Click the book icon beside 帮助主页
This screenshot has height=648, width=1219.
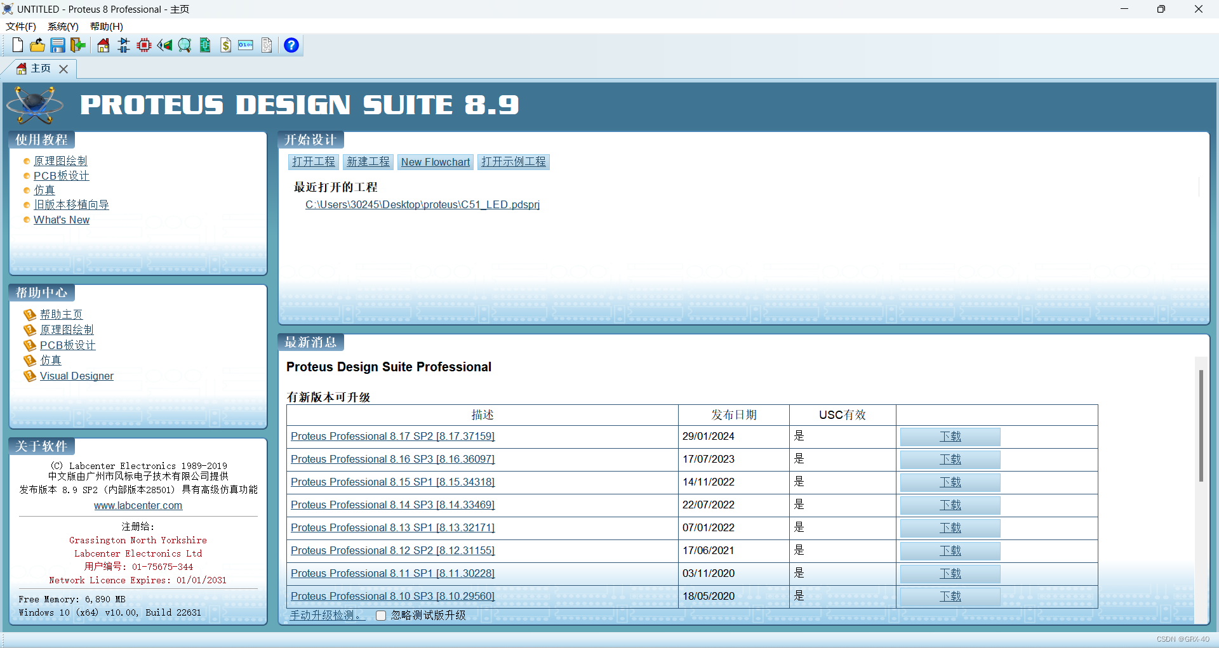click(30, 315)
